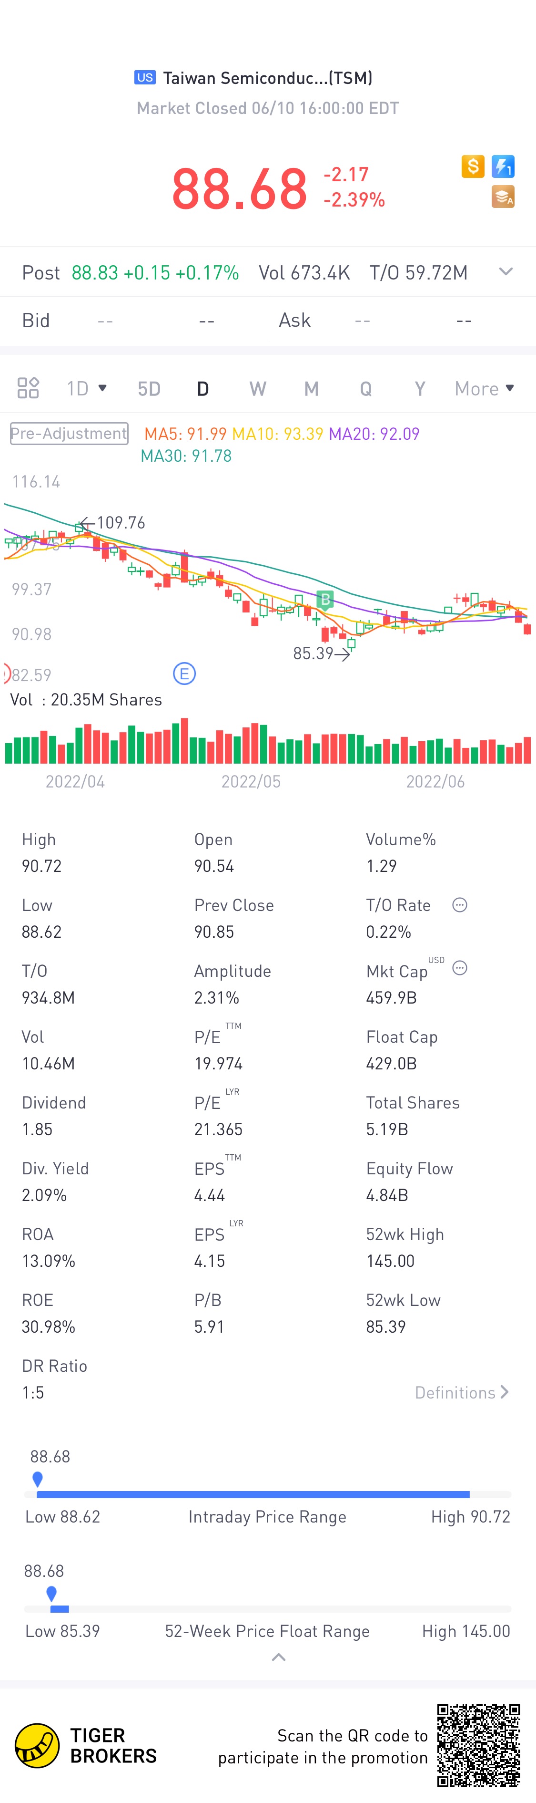The height and width of the screenshot is (1803, 536).
Task: Tap the green B marker on chart
Action: [325, 599]
